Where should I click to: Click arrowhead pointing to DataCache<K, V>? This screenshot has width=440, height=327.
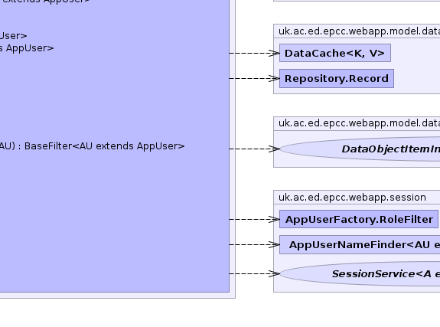pyautogui.click(x=274, y=53)
